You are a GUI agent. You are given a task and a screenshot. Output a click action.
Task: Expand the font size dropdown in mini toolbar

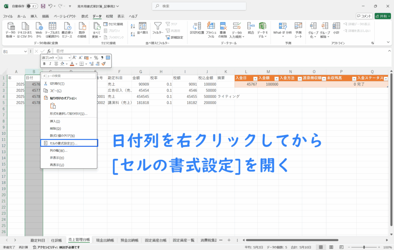click(x=69, y=58)
